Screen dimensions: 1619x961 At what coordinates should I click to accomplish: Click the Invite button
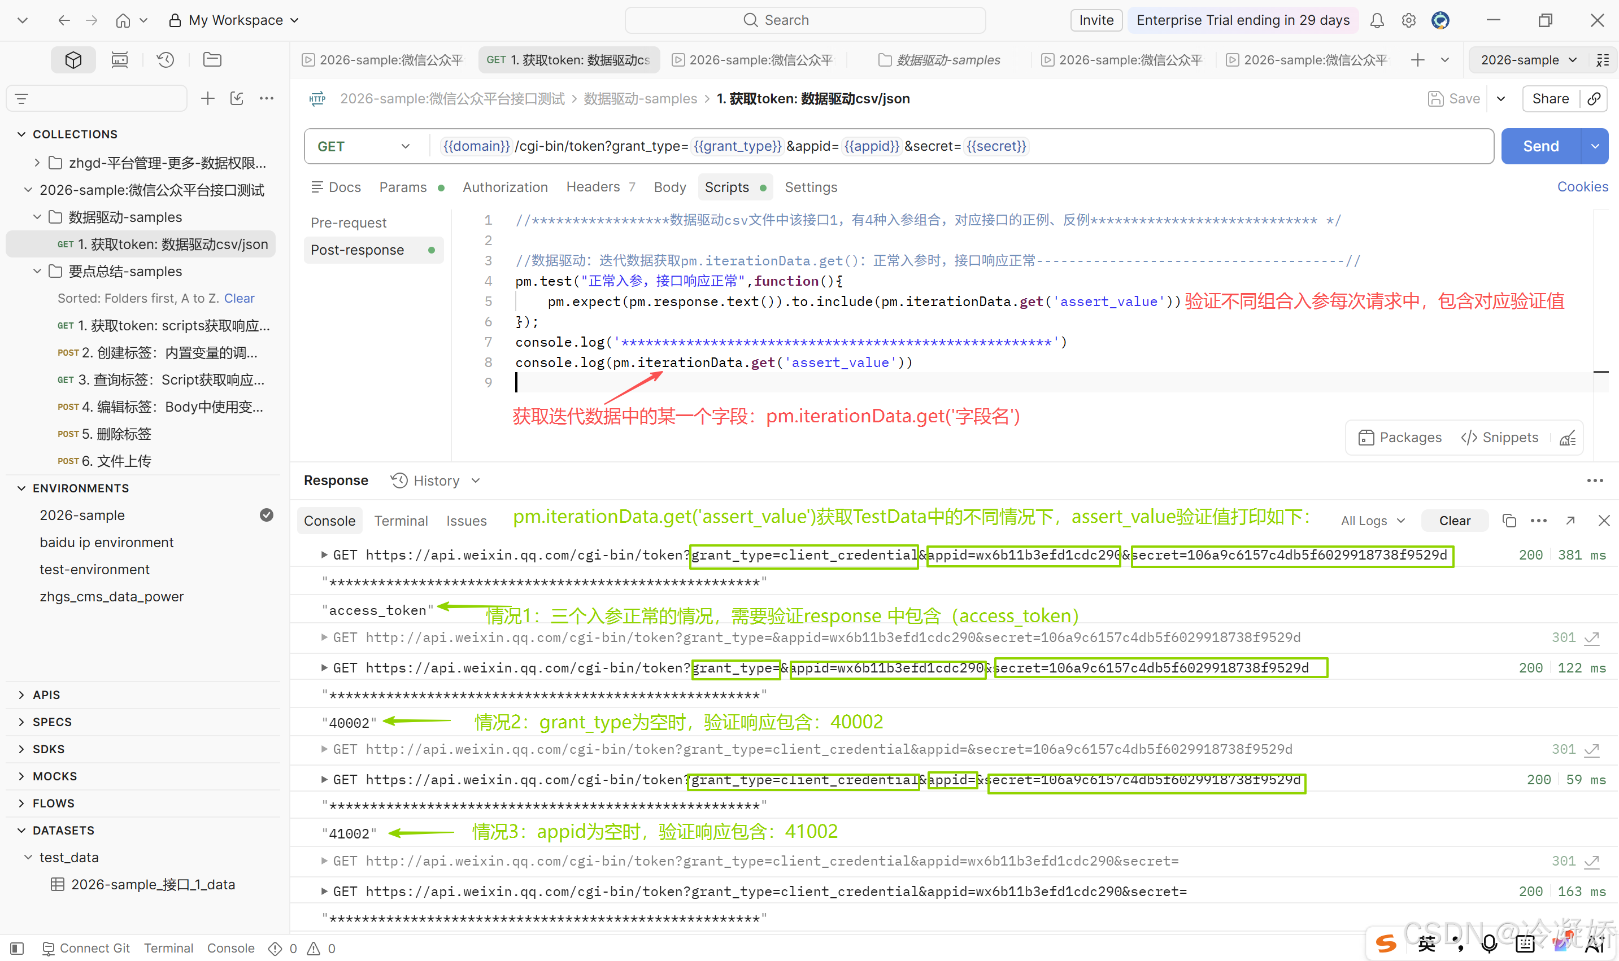click(1096, 20)
